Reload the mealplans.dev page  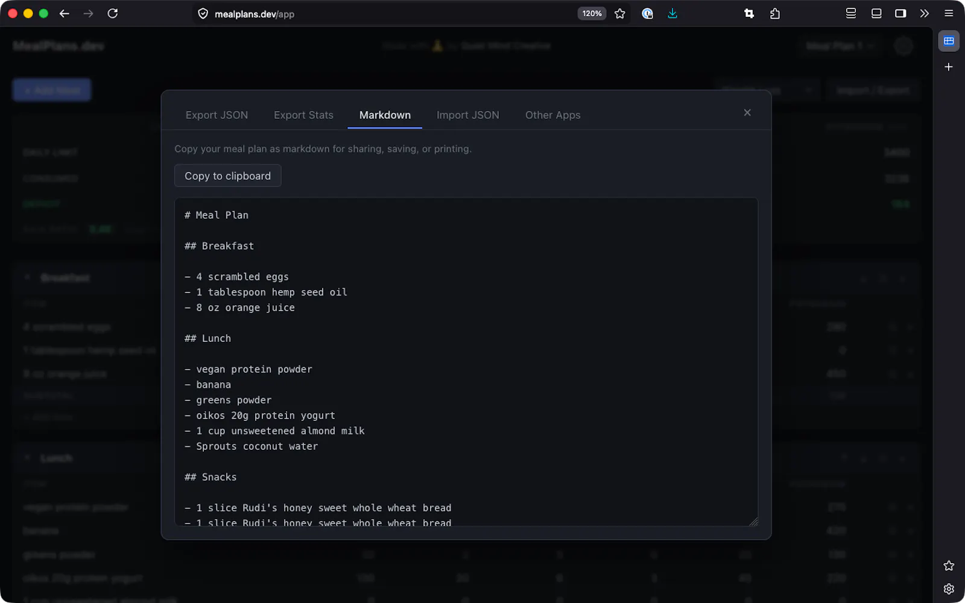(x=113, y=13)
